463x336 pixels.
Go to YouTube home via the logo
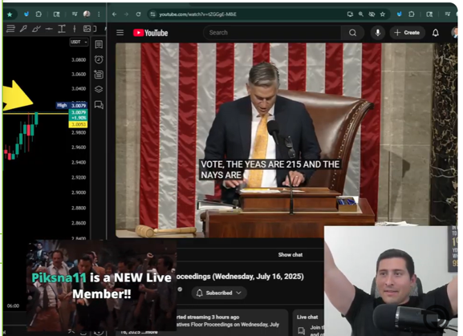[150, 33]
